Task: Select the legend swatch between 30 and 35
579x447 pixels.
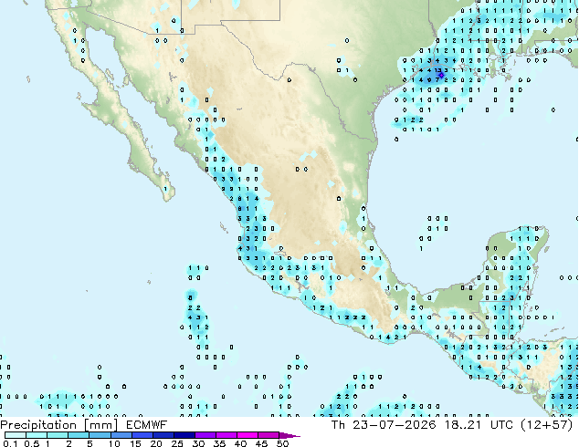Action: click(x=205, y=435)
